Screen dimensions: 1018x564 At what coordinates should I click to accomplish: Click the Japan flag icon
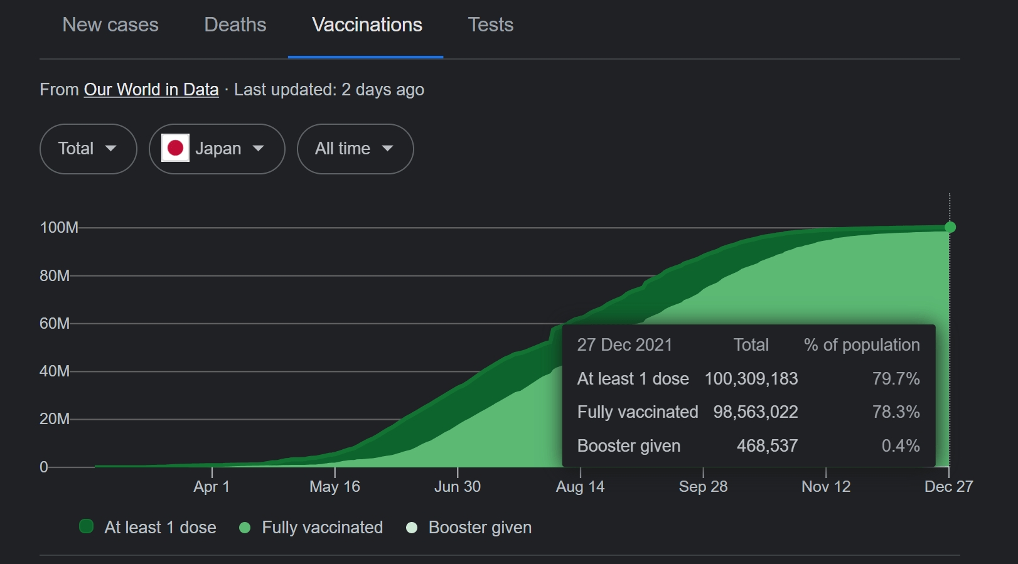175,148
